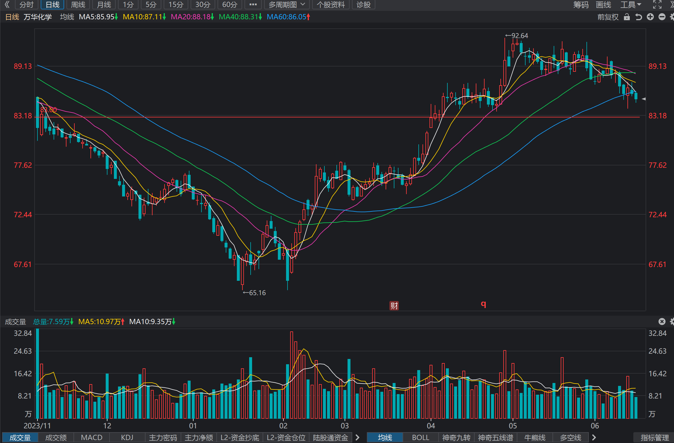
Task: Close the volume sub-panel with X icon
Action: tap(662, 321)
